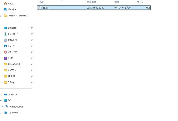Click the pin icon next to 新しいフォルダー
The image size is (178, 121).
(32, 64)
